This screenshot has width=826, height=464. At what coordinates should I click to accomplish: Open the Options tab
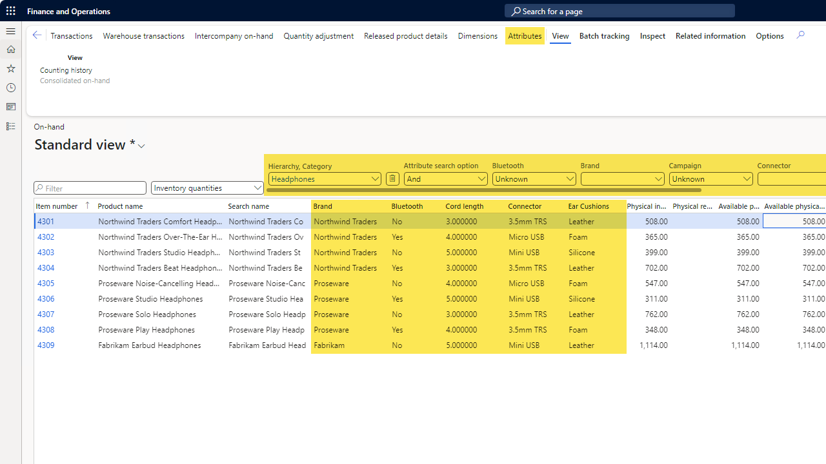[x=770, y=36]
